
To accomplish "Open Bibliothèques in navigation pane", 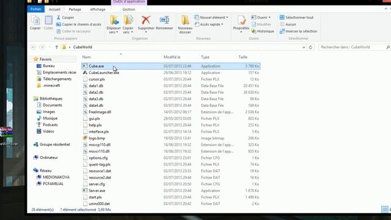I will click(x=51, y=98).
